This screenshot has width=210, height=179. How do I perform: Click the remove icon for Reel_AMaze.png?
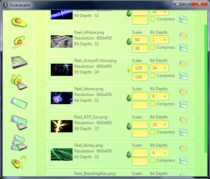pos(183,35)
